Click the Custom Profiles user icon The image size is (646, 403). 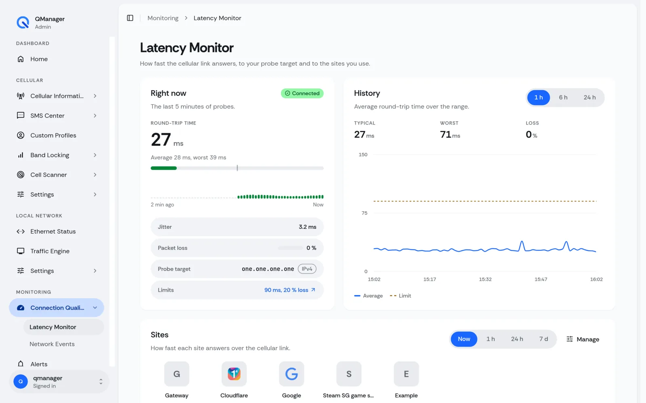[21, 135]
